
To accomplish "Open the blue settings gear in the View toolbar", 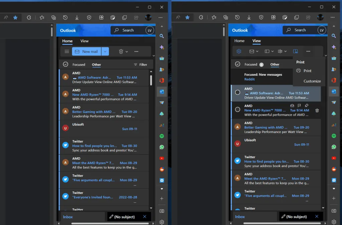I will 238,51.
